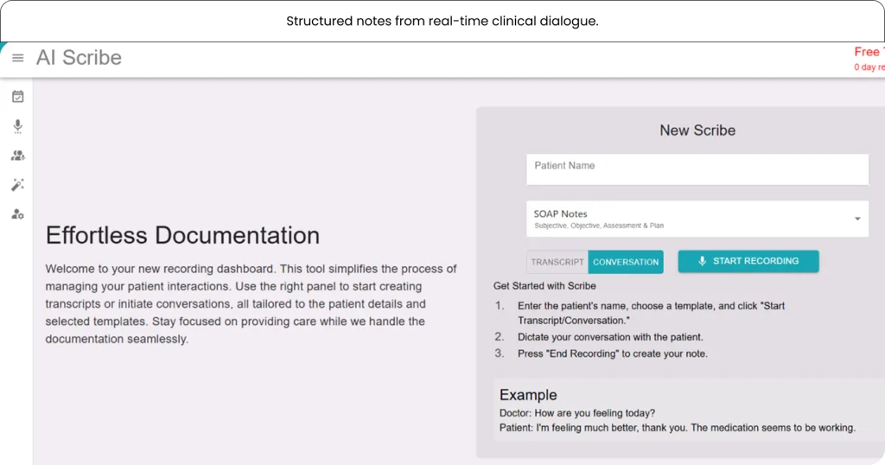Click microphone icon inside Start Recording button
The image size is (885, 465).
point(703,261)
